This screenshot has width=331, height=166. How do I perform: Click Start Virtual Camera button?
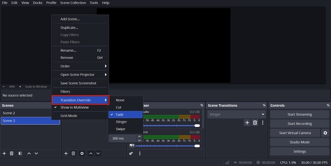pyautogui.click(x=295, y=133)
